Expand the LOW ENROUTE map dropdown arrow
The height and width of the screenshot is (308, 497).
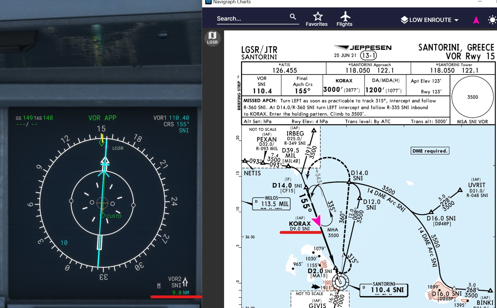click(456, 20)
